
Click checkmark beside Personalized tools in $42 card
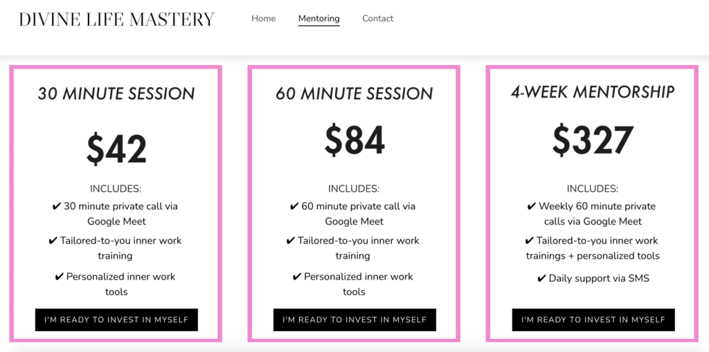tap(60, 277)
